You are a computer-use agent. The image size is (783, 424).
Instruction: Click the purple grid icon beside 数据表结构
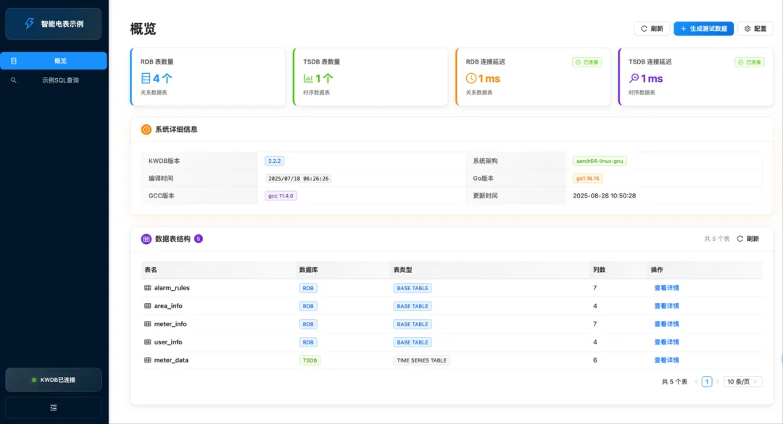146,239
